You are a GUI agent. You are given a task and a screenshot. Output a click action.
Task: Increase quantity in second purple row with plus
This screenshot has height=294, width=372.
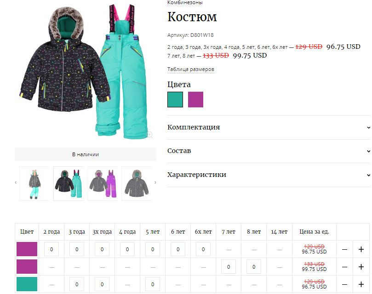tap(361, 267)
